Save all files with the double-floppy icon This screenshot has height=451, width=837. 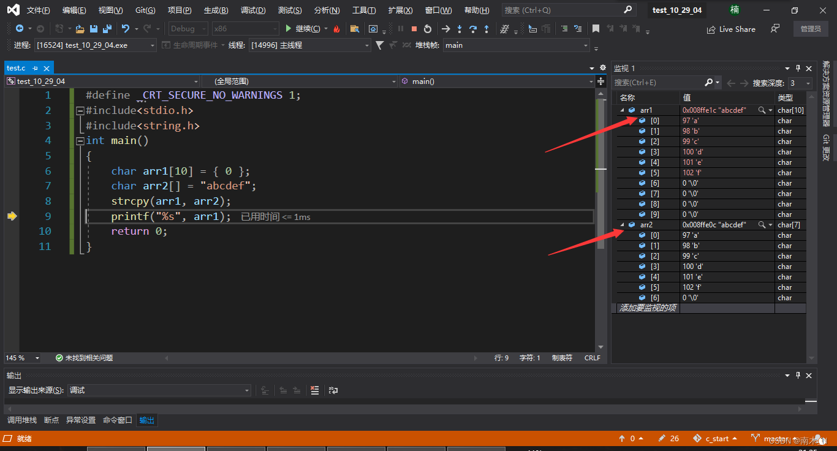107,29
